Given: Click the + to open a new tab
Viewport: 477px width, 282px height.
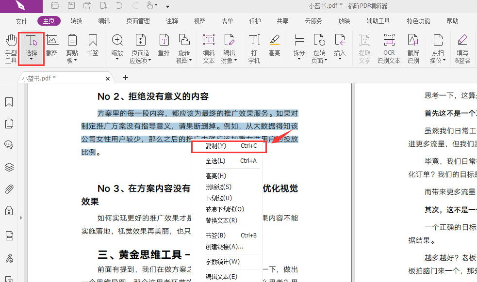Looking at the screenshot, I should 125,78.
